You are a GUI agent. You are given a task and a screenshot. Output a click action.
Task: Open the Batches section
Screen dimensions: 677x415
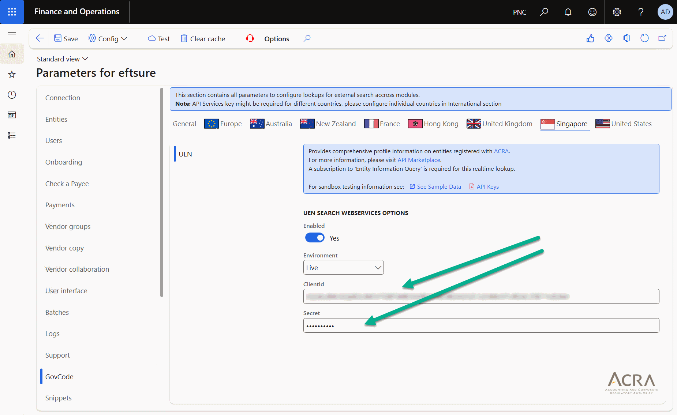(57, 312)
